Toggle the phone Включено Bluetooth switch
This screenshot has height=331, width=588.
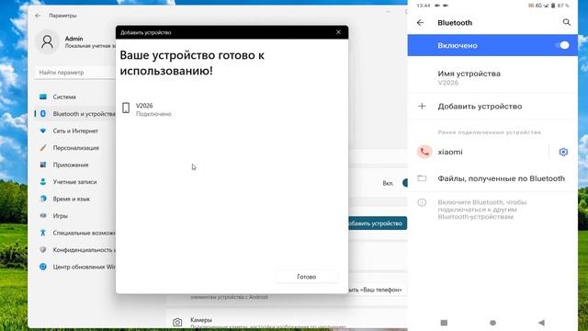click(x=562, y=45)
